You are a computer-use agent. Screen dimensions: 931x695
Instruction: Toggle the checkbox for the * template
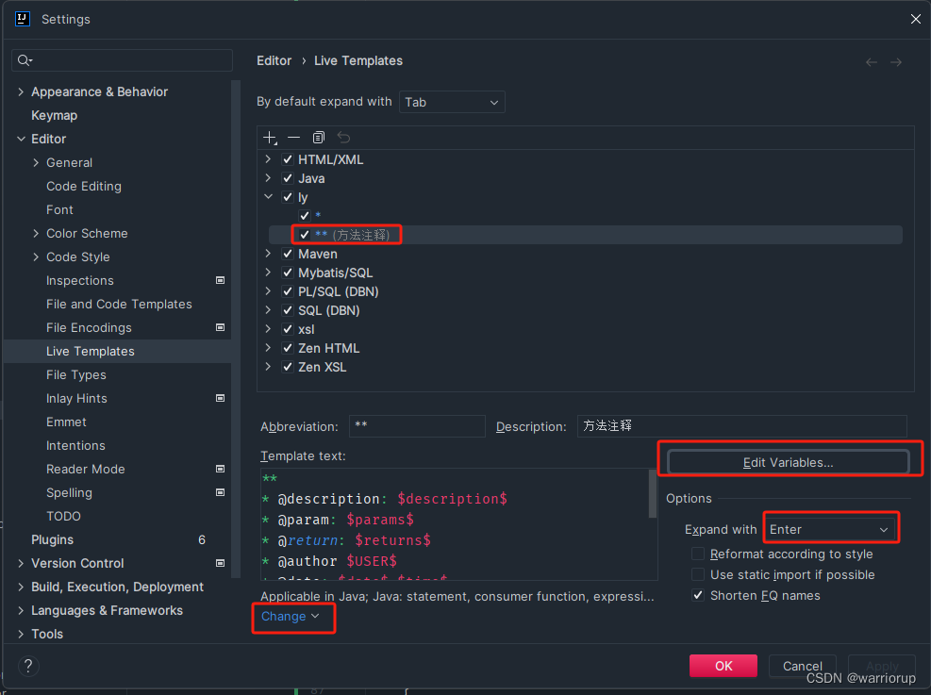coord(305,215)
